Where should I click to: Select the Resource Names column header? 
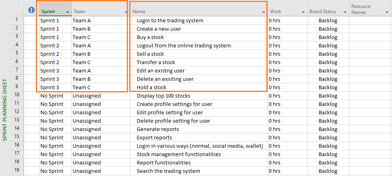[370, 9]
